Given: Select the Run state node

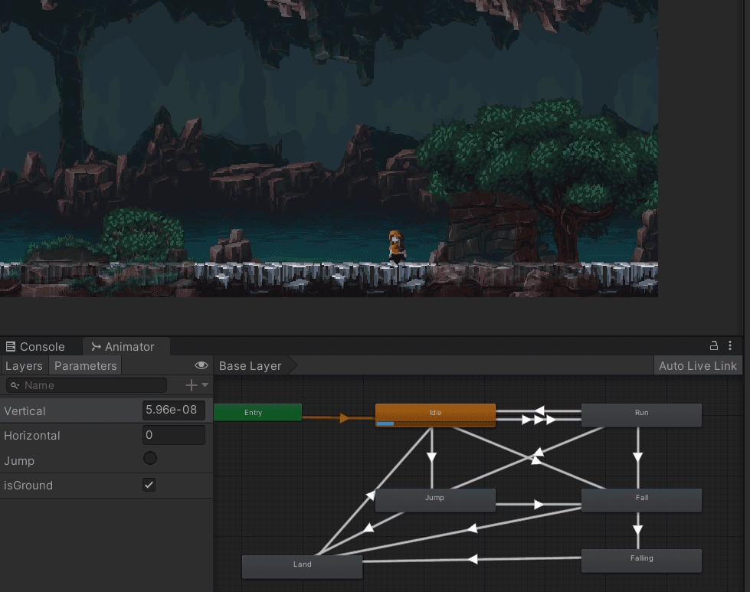Looking at the screenshot, I should point(641,414).
